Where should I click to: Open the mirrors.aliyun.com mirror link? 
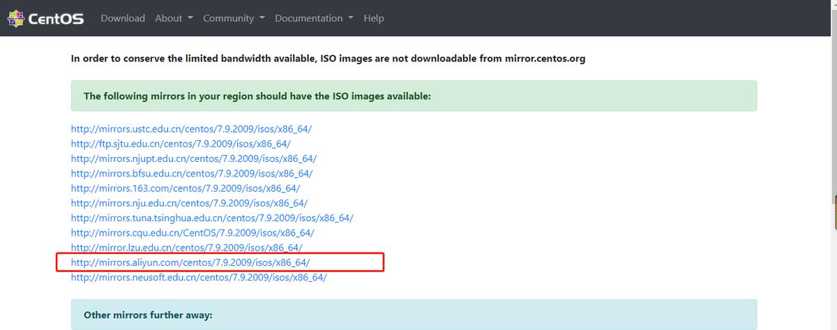coord(190,262)
